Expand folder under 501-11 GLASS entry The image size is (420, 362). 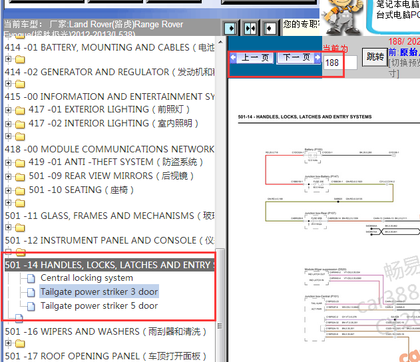tap(8, 228)
